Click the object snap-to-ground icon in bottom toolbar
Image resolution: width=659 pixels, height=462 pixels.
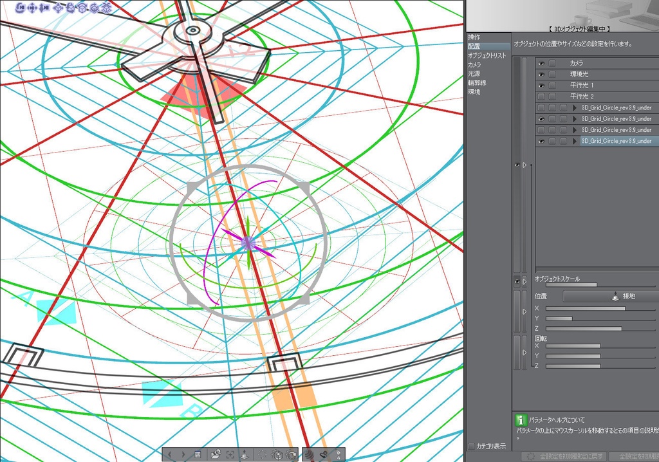[x=244, y=454]
